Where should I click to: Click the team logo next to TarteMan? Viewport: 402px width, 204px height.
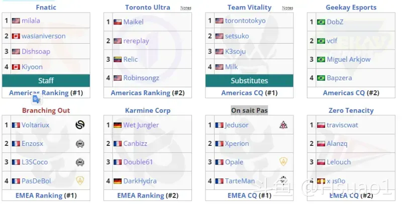click(283, 180)
